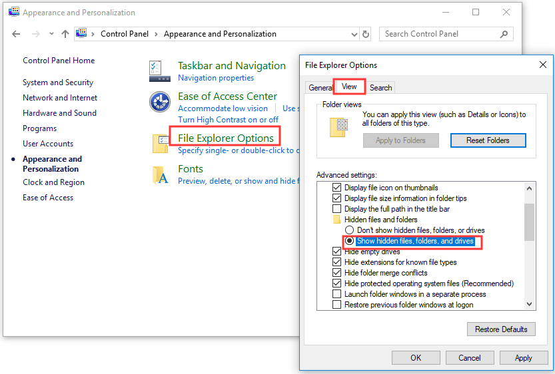Open the recent locations dropdown arrow
Viewport: 555px width, 374px height.
pos(52,34)
